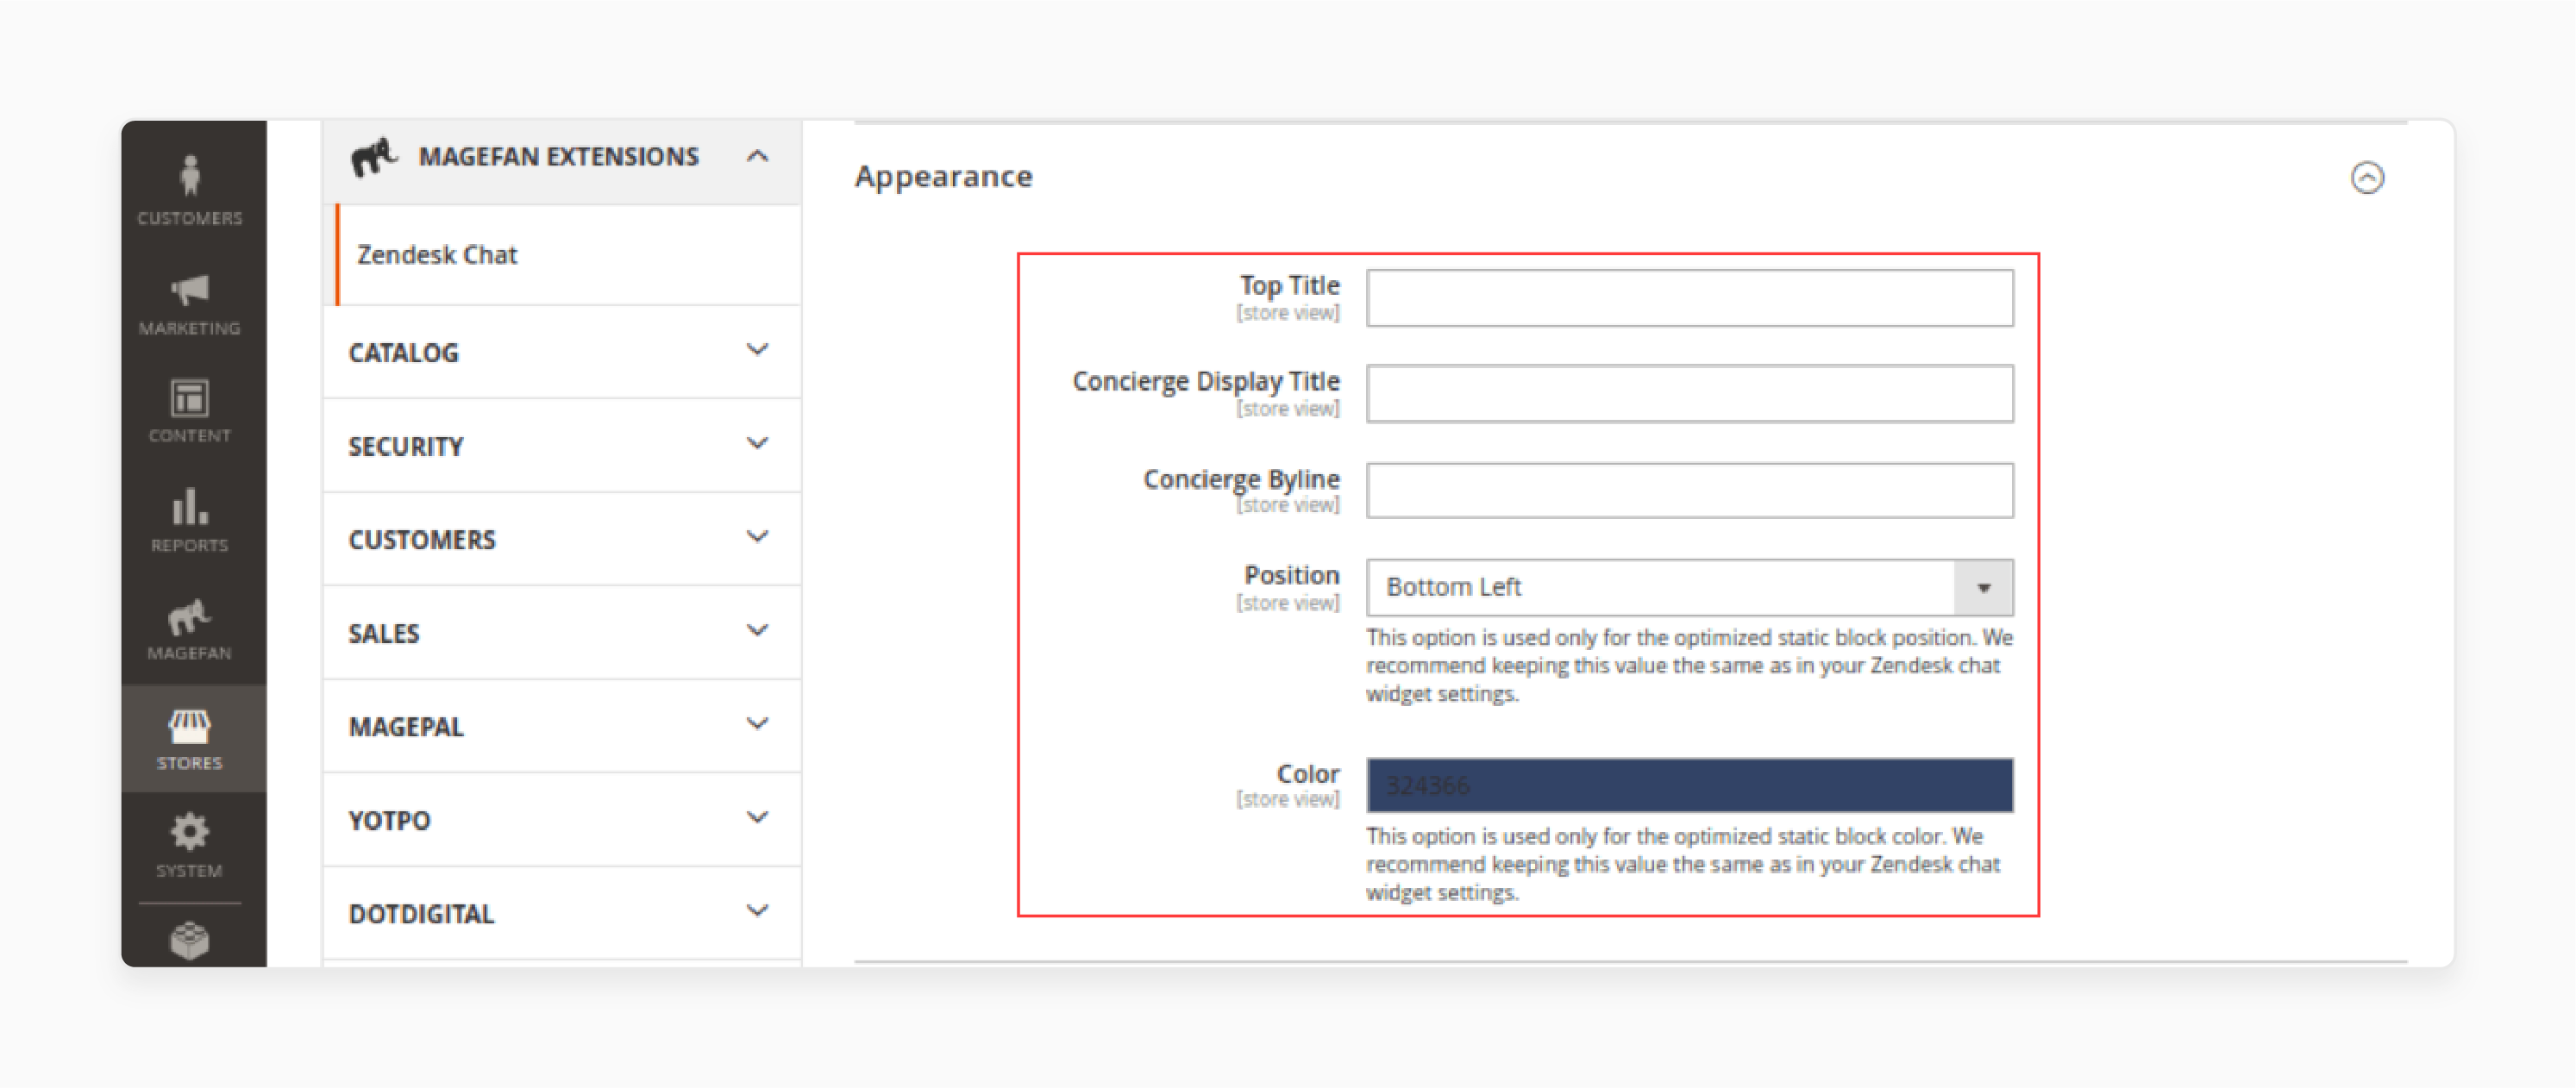The width and height of the screenshot is (2576, 1088).
Task: Expand the Magepal configuration group
Action: (562, 726)
